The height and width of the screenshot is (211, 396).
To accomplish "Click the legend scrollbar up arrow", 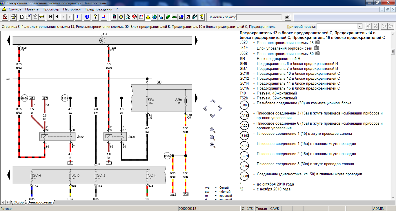I will pyautogui.click(x=393, y=34).
